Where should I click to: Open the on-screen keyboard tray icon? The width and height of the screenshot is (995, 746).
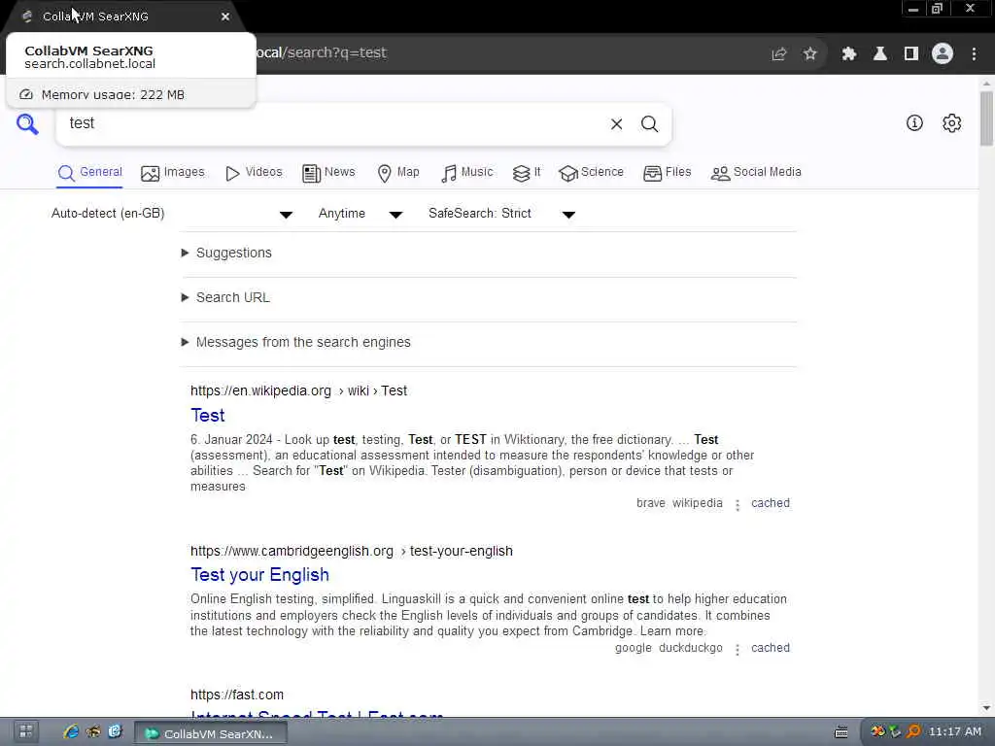(x=841, y=732)
